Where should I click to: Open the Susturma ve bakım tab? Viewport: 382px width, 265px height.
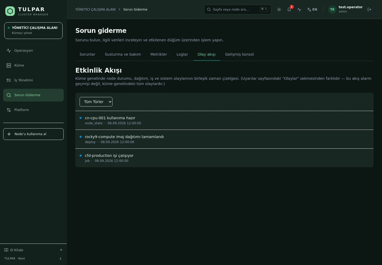[x=123, y=54]
